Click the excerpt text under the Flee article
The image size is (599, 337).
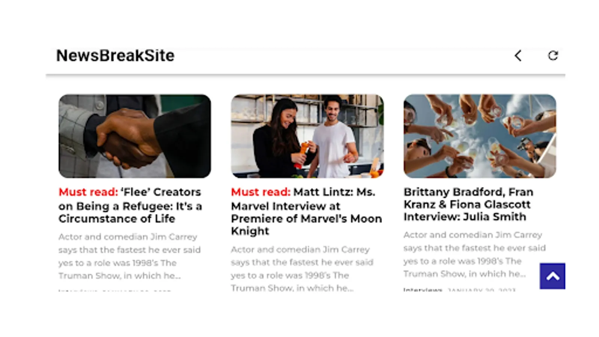click(130, 256)
